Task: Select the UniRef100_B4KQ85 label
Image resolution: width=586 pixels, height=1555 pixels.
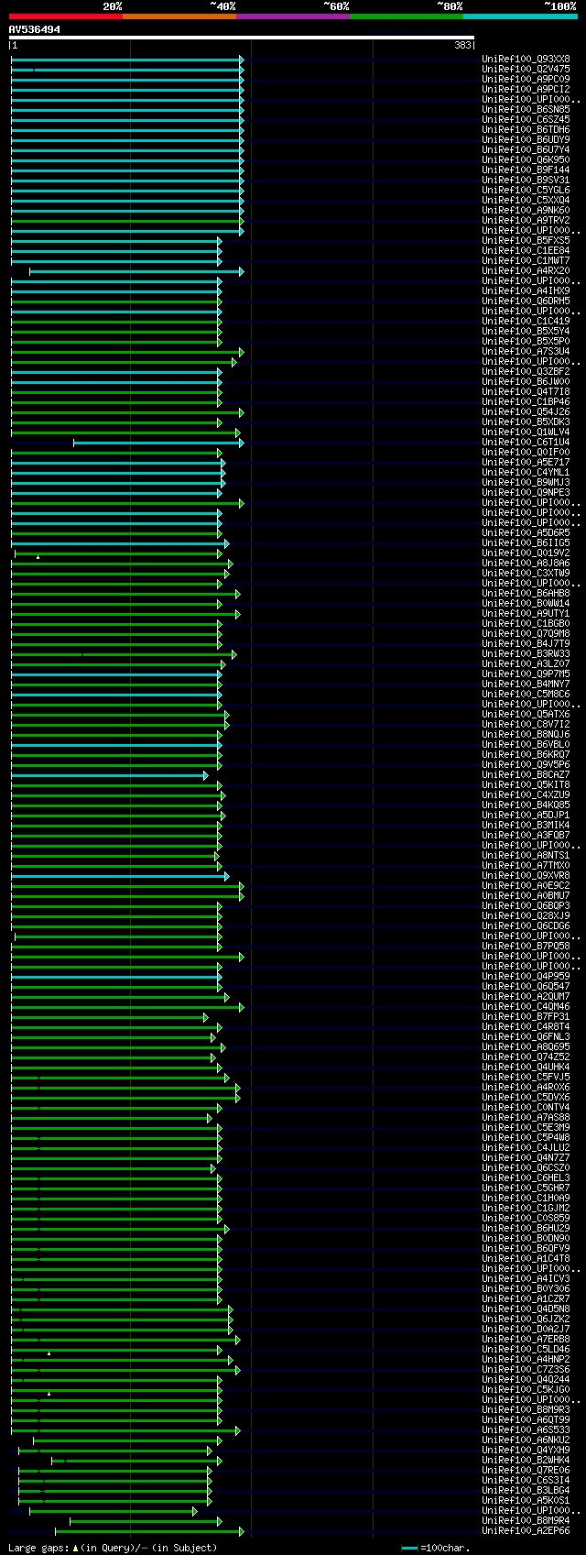Action: 526,805
